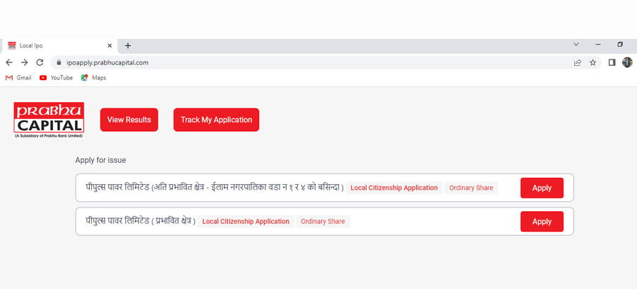
Task: Click the Track My Application button
Action: click(216, 120)
